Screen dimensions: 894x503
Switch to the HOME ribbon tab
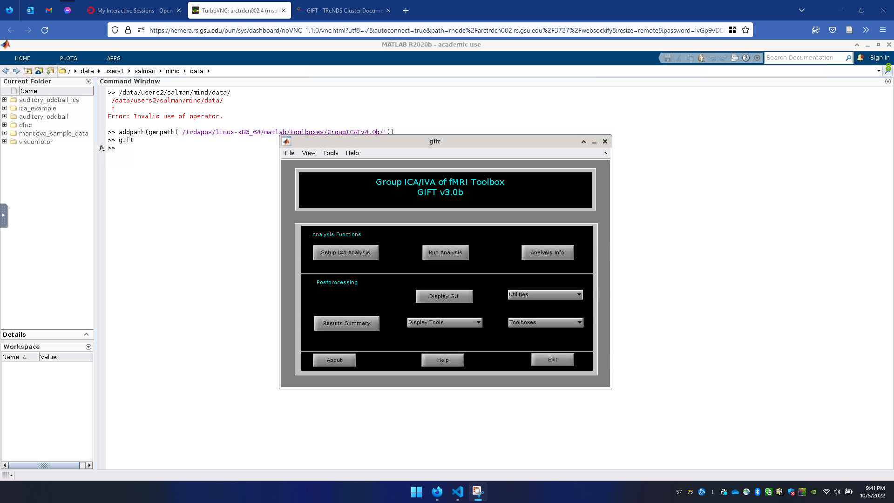coord(22,58)
